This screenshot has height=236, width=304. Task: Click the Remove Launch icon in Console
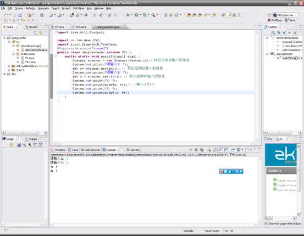196,150
